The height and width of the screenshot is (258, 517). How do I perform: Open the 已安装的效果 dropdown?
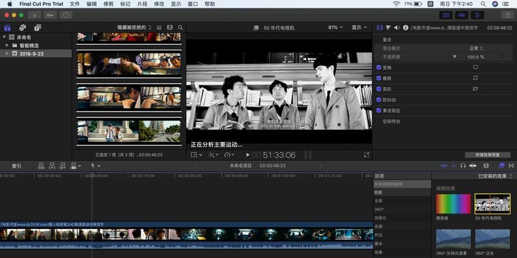click(495, 176)
